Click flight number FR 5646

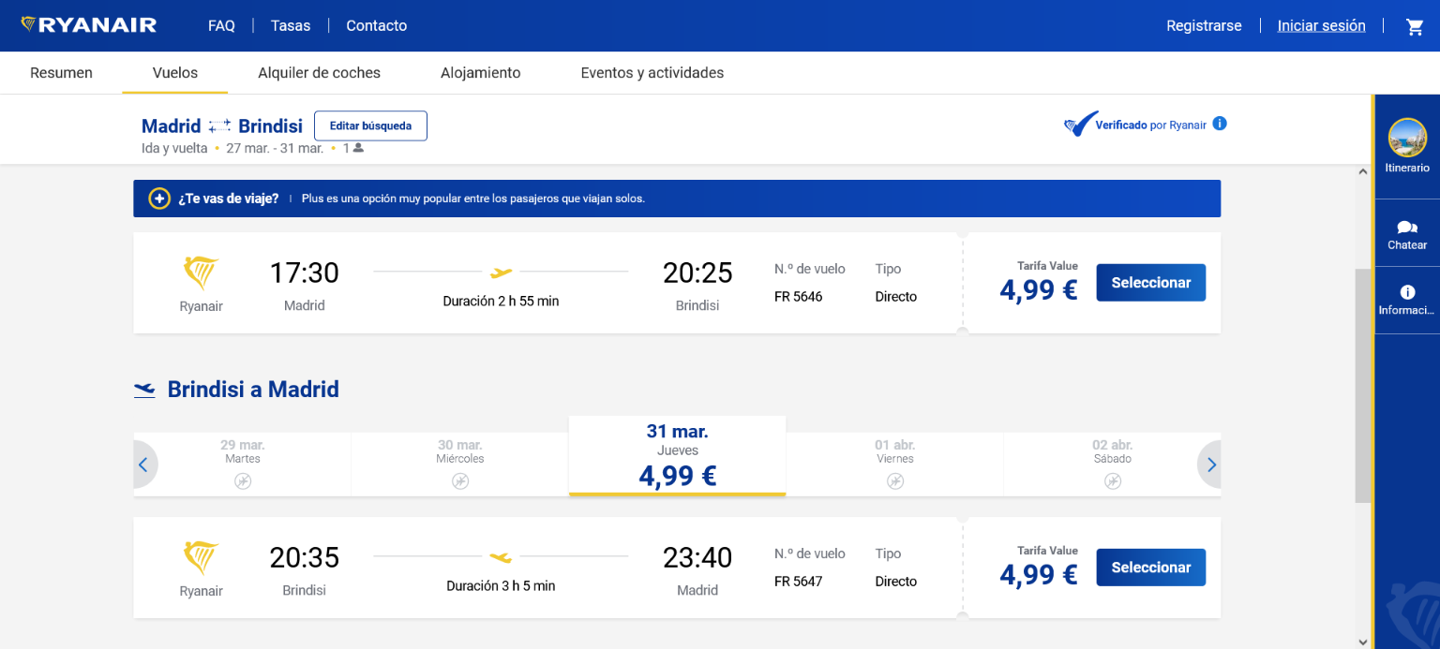[x=799, y=297]
